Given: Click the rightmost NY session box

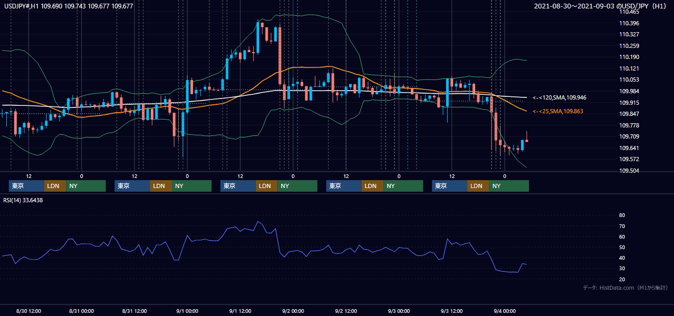Looking at the screenshot, I should tap(509, 186).
